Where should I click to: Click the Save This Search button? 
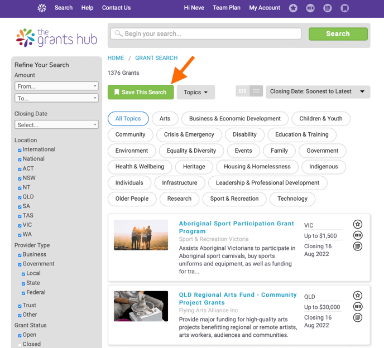tap(141, 92)
